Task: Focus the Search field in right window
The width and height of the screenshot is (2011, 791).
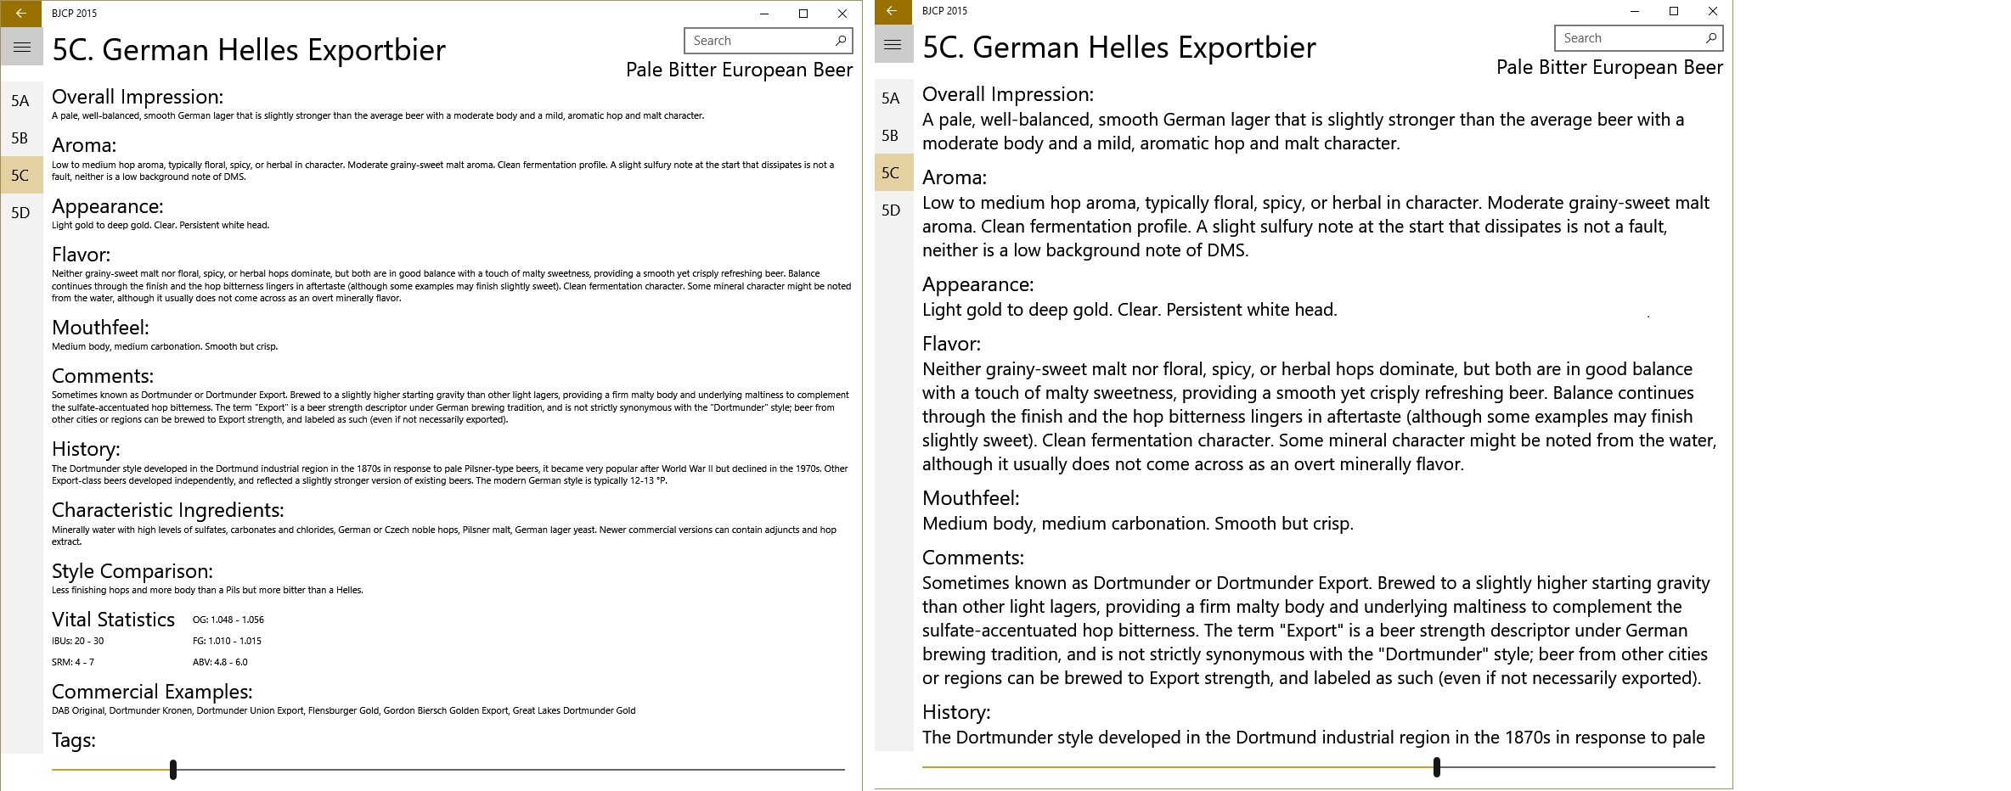Action: coord(1629,38)
